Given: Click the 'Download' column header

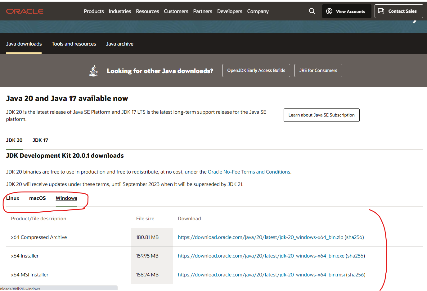Looking at the screenshot, I should pyautogui.click(x=189, y=218).
